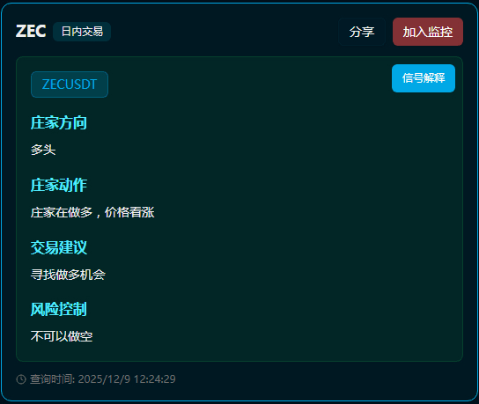Select the 庄家方向 section heading
Image resolution: width=479 pixels, height=404 pixels.
click(x=59, y=122)
